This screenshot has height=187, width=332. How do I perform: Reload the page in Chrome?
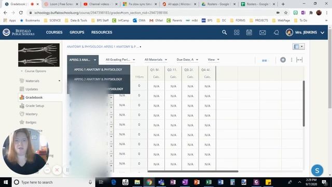click(x=21, y=12)
